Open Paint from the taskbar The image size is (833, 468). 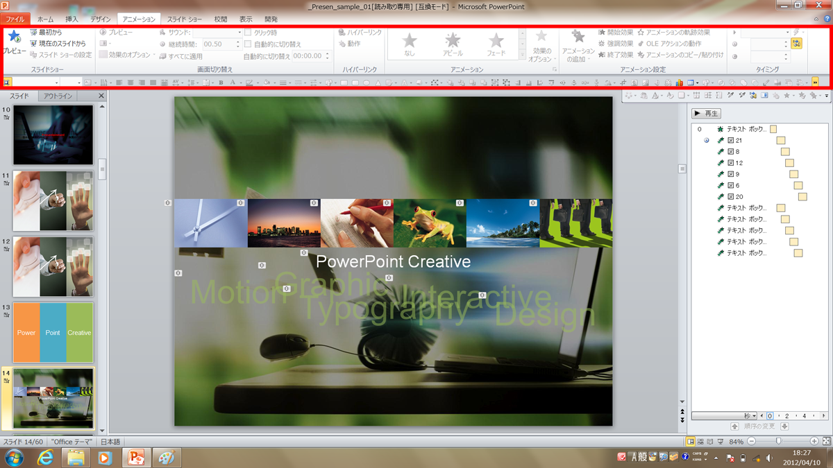click(x=165, y=458)
